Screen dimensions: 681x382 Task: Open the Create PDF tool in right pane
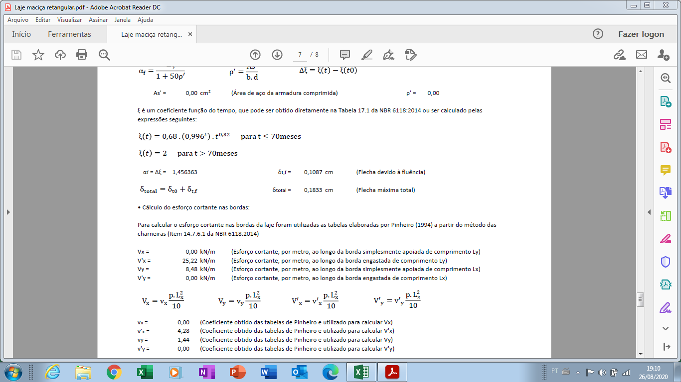tap(666, 147)
